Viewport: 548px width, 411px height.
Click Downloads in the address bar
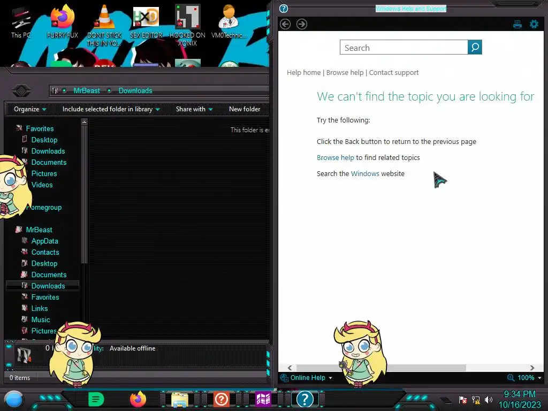[x=135, y=90]
